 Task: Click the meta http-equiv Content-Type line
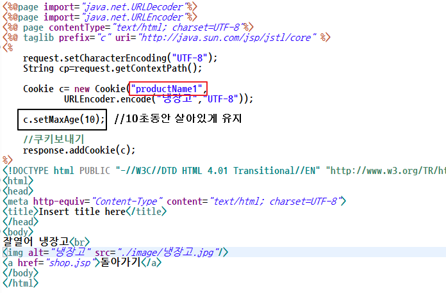(x=174, y=202)
